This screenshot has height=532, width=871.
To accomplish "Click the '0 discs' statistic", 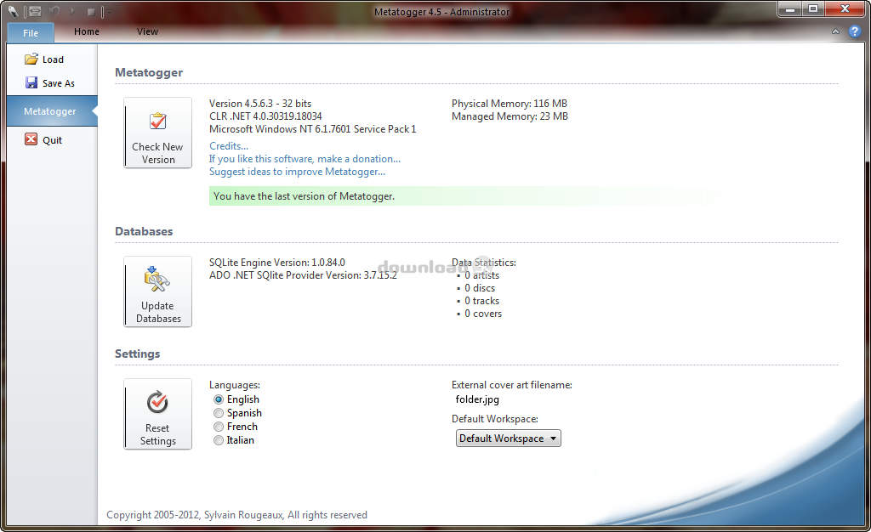I will pyautogui.click(x=480, y=288).
